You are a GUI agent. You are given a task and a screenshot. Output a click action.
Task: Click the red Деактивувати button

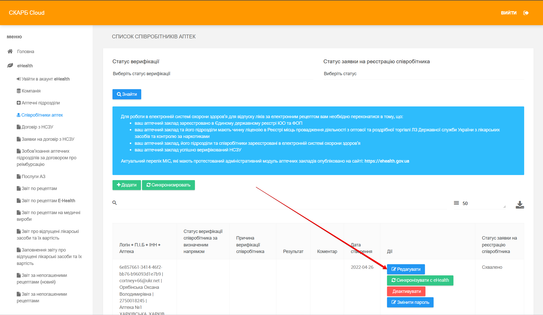pyautogui.click(x=406, y=291)
